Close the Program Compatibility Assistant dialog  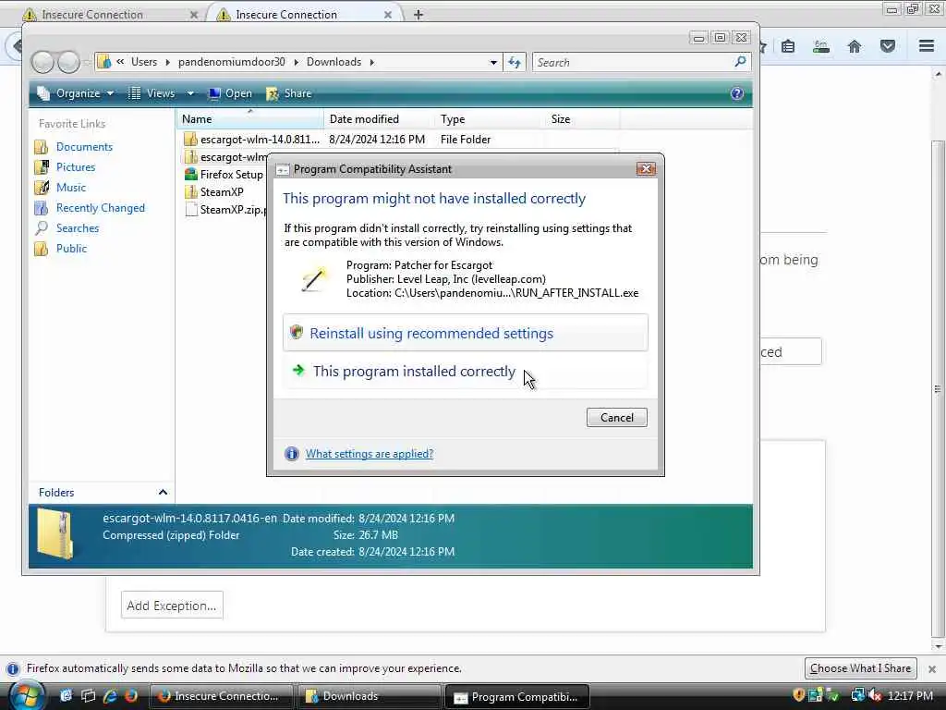646,168
